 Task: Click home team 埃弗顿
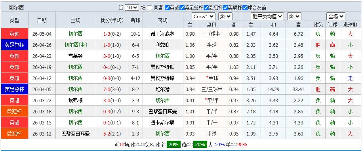pyautogui.click(x=76, y=100)
